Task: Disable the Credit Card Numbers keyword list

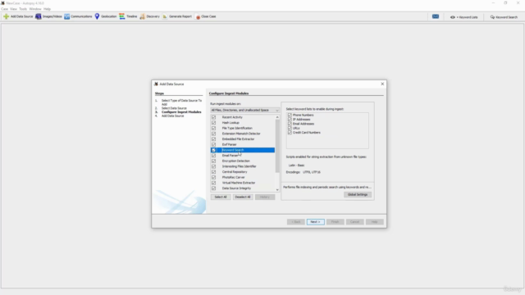Action: pyautogui.click(x=290, y=133)
